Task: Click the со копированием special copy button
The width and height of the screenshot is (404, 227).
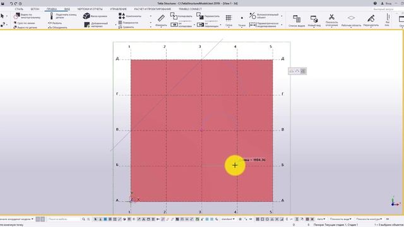Action: 181,24
